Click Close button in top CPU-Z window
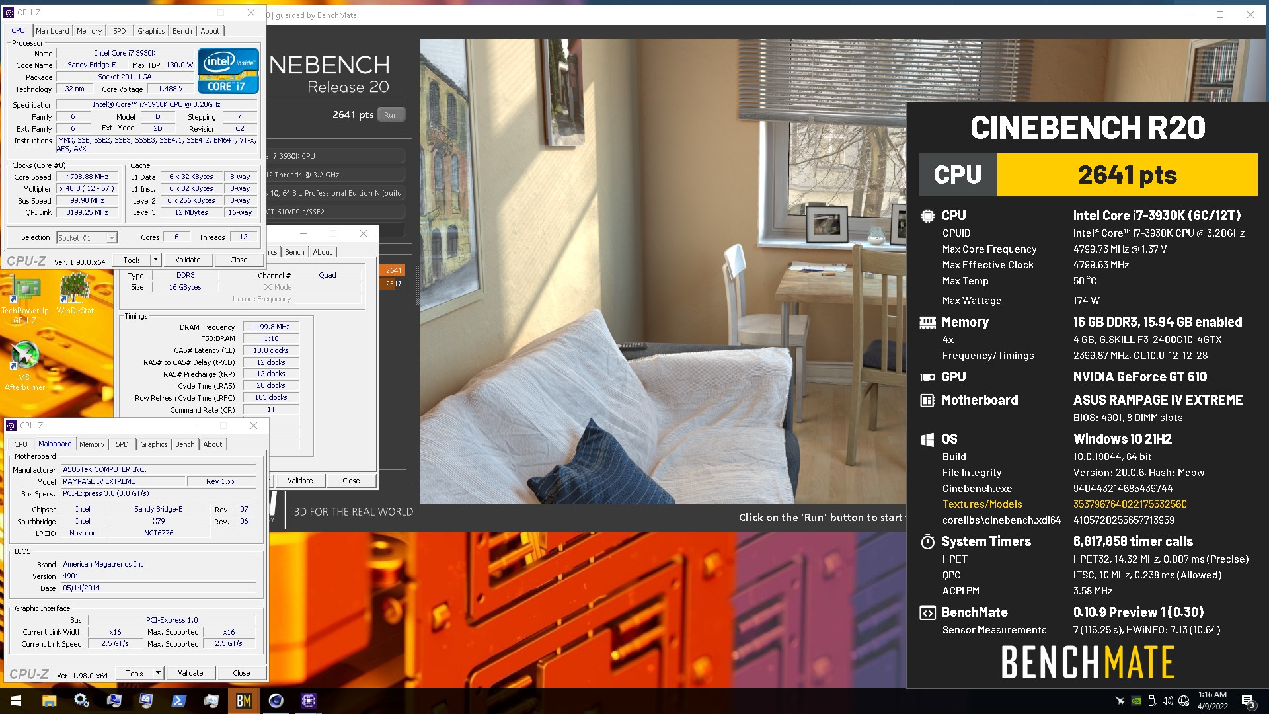Screen dimensions: 1269x714 [x=239, y=260]
